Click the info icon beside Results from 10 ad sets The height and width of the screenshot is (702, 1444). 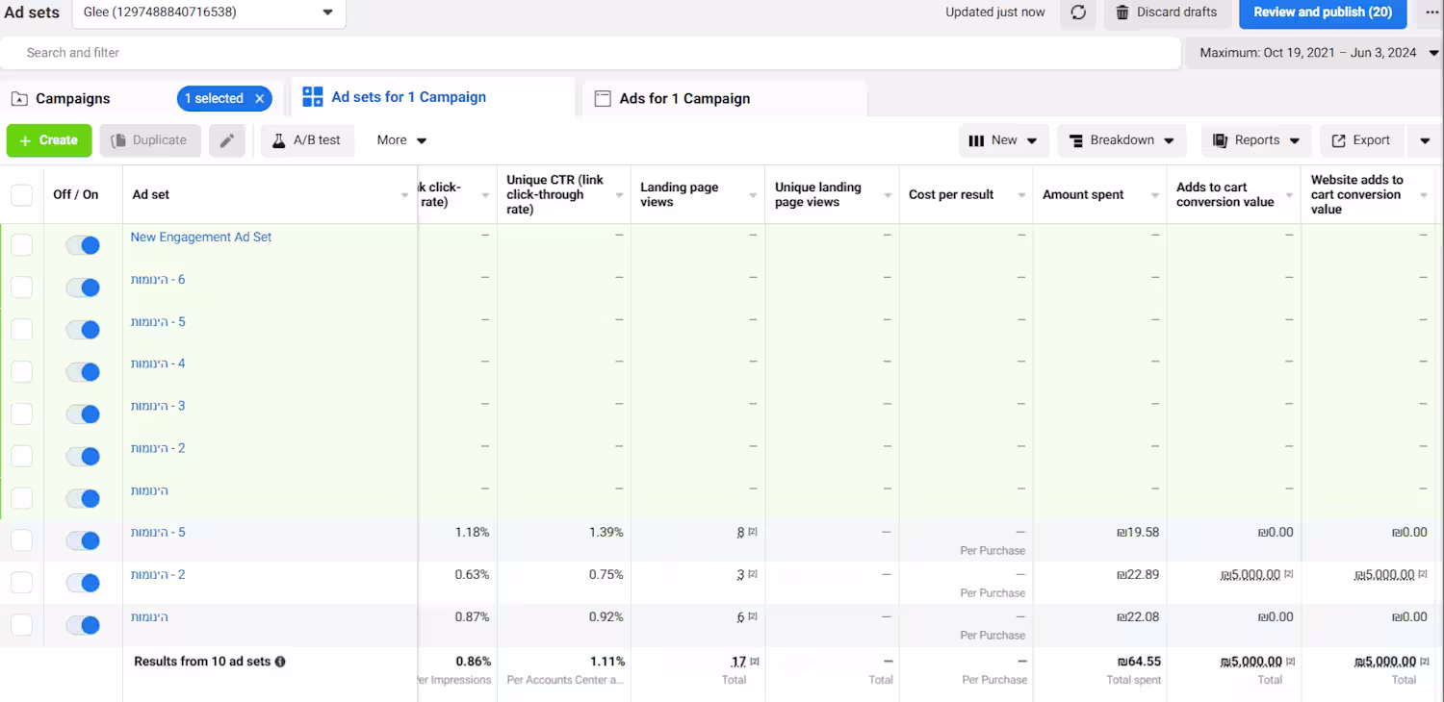coord(280,662)
